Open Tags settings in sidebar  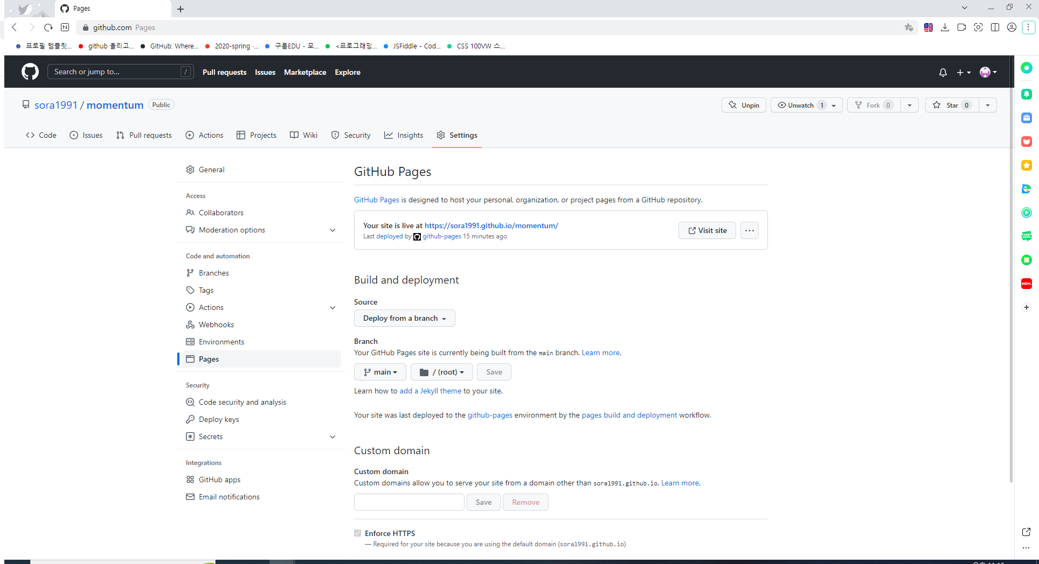tap(261, 290)
